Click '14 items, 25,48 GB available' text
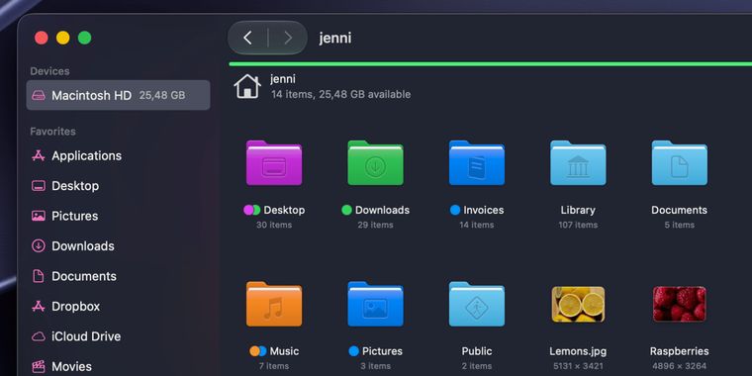 point(341,94)
